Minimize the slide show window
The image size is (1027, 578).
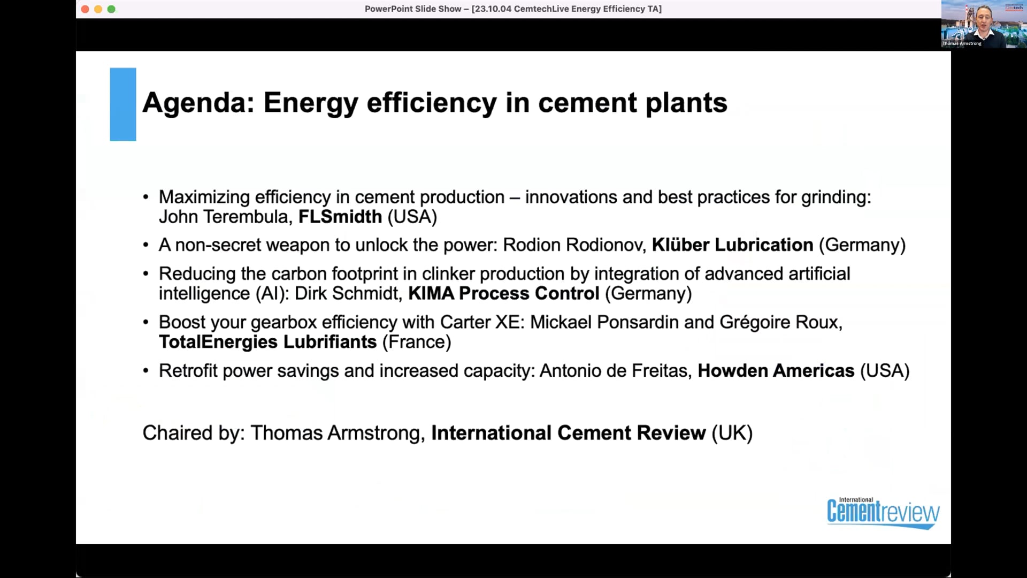[x=98, y=9]
